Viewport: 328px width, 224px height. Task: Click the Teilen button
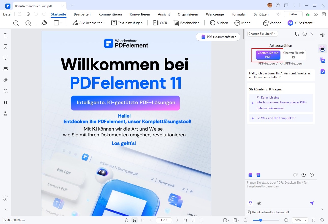293,14
